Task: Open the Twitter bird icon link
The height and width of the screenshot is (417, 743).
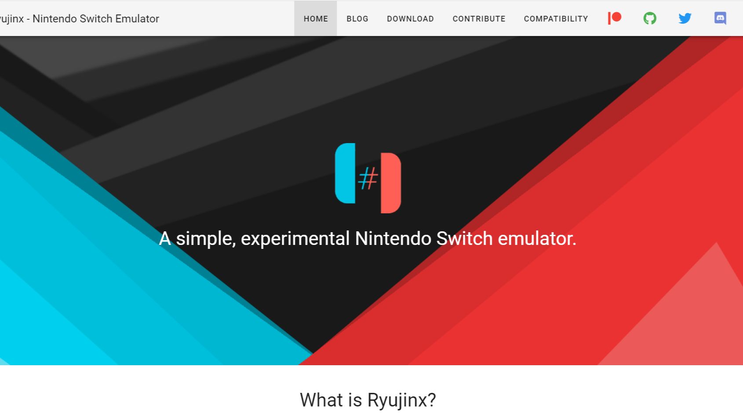Action: click(x=685, y=18)
